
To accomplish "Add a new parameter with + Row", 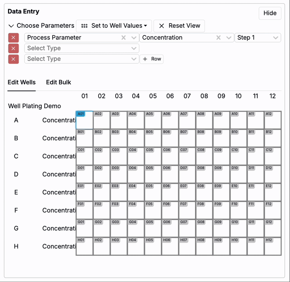I will click(152, 59).
